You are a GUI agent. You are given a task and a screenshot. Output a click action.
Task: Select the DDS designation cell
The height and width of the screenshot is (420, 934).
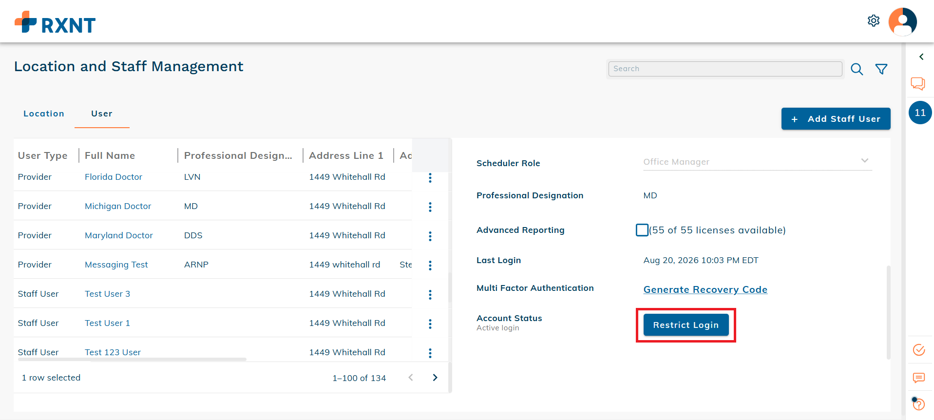coord(193,235)
